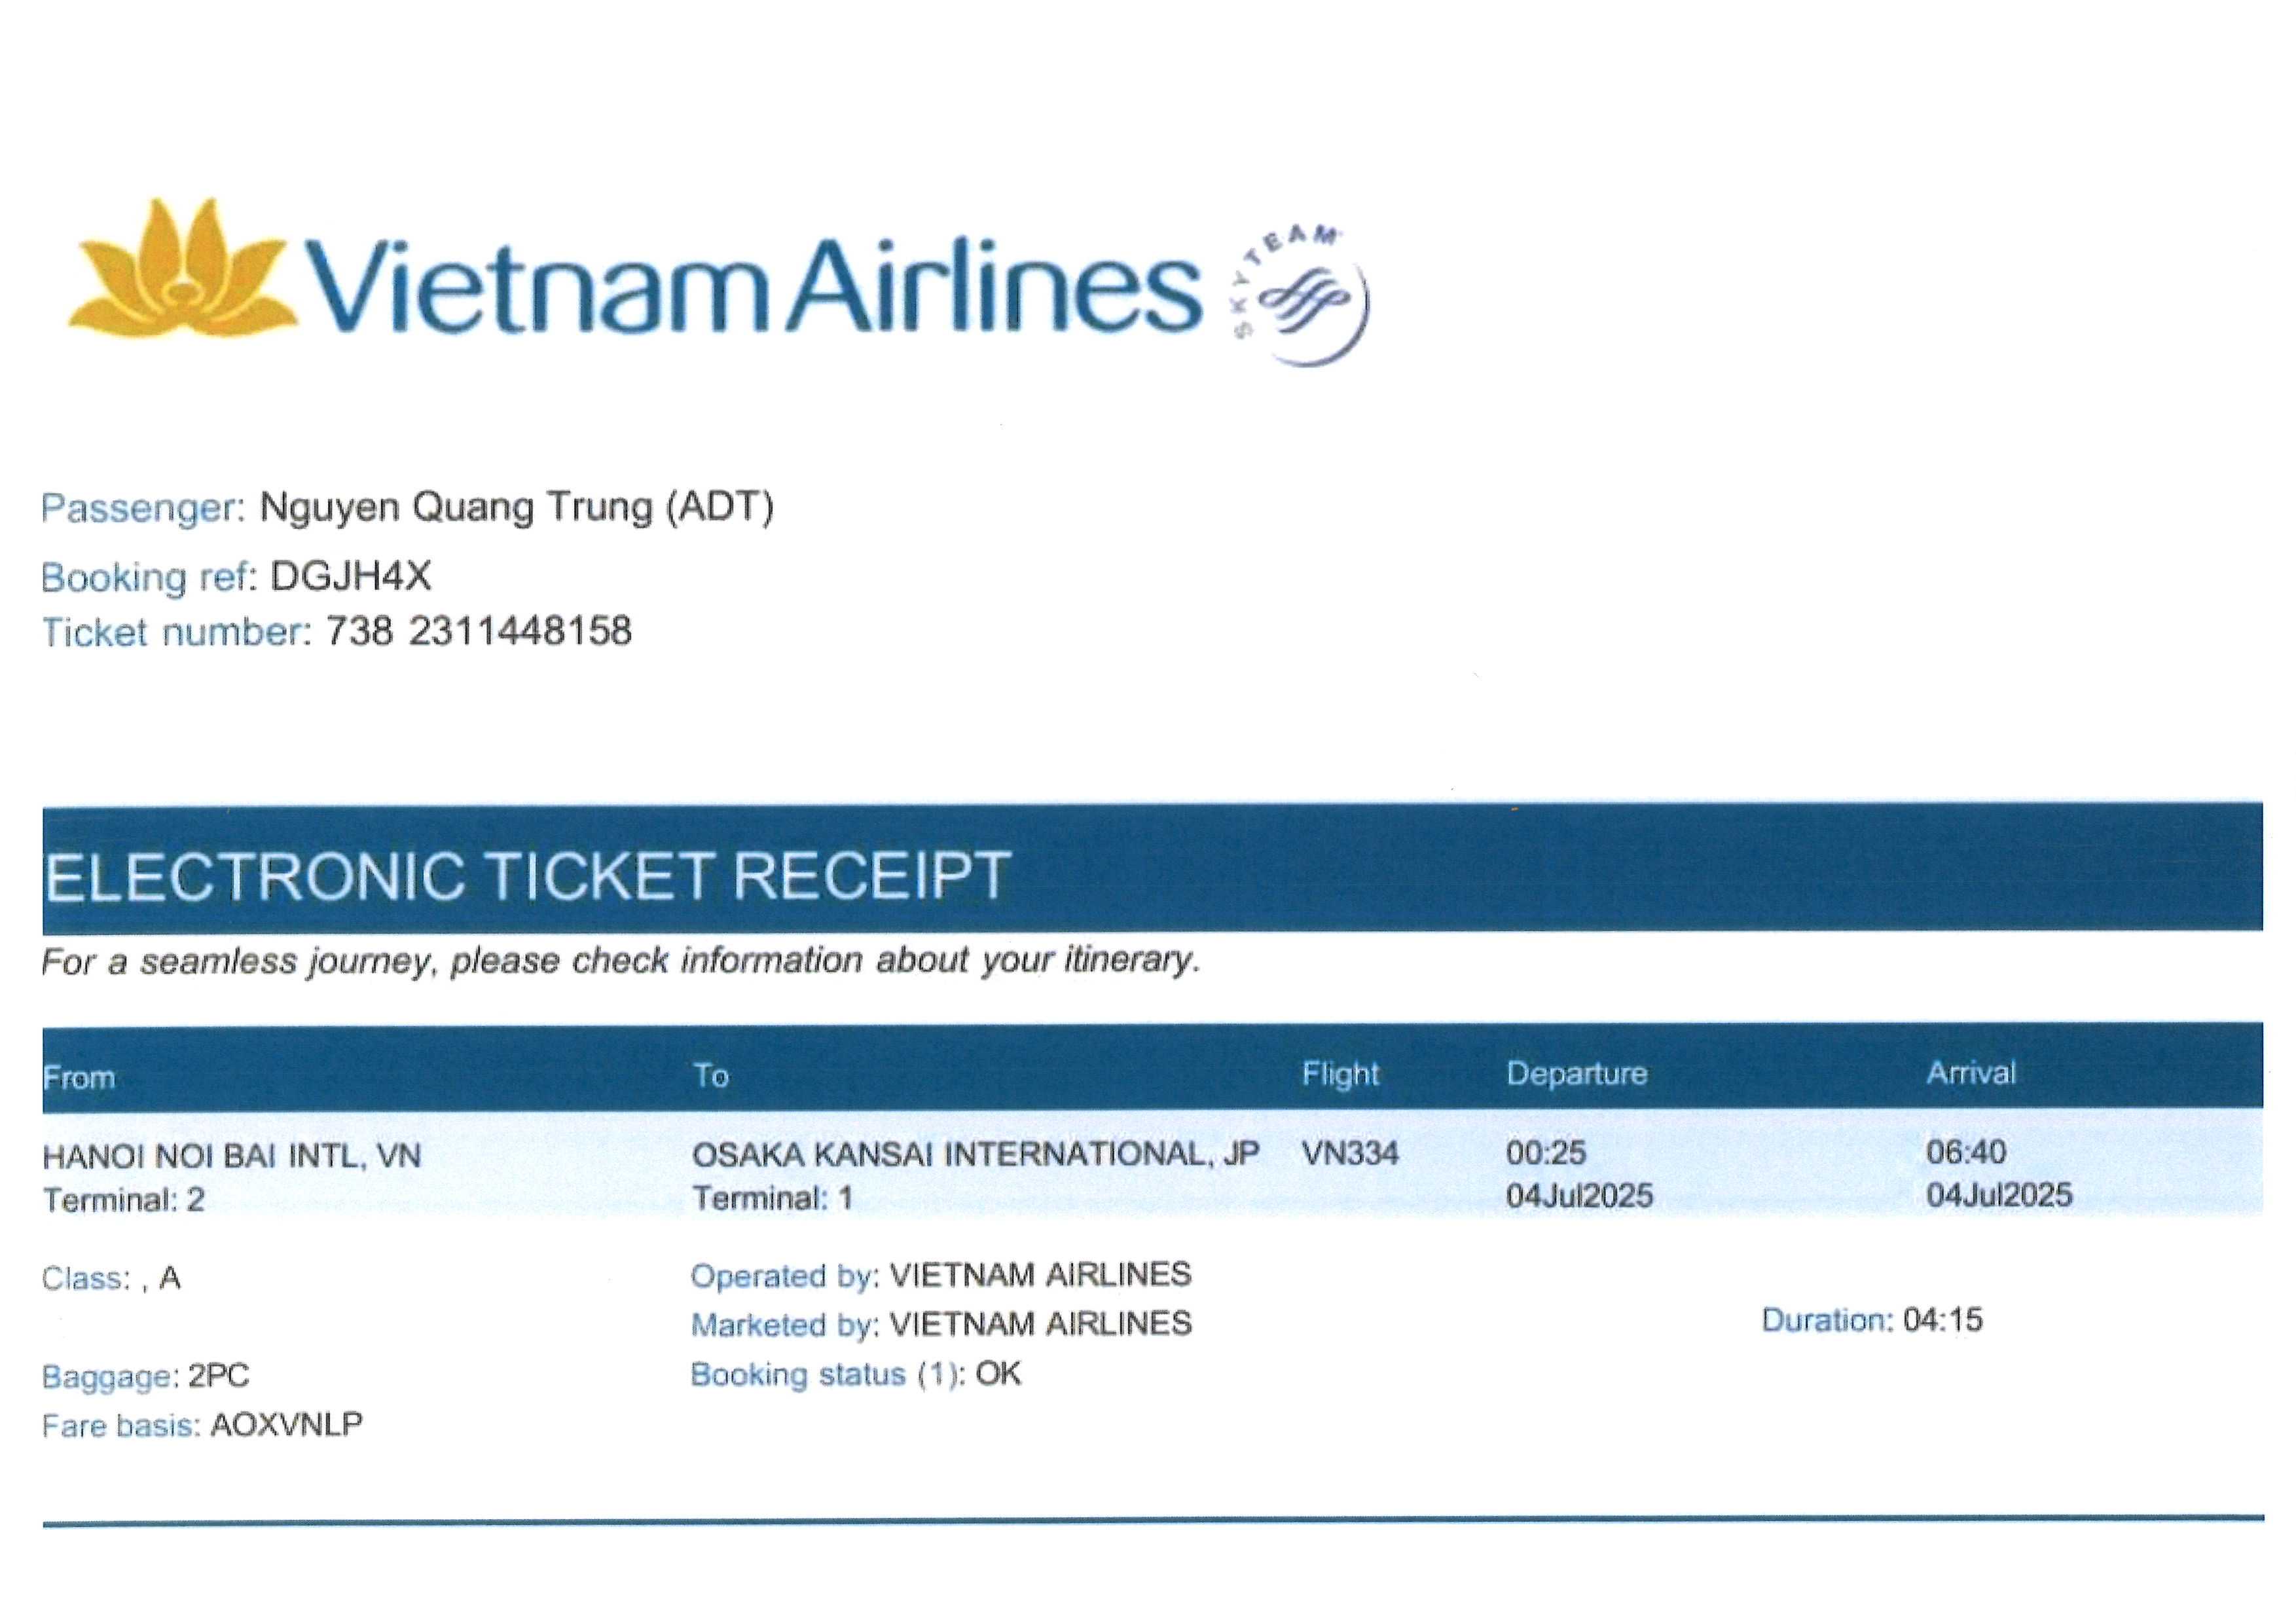Select the Flight column header
The width and height of the screenshot is (2296, 1624).
[1340, 1074]
